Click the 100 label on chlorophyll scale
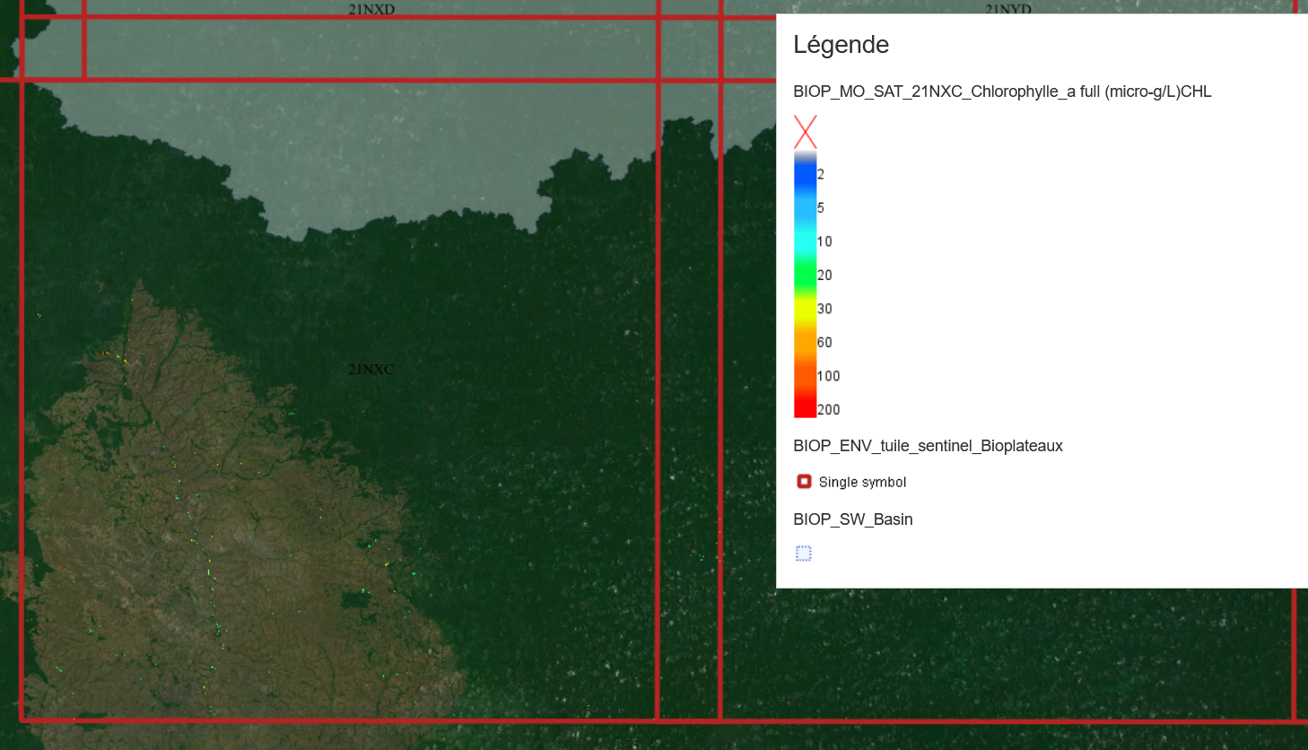 click(x=828, y=376)
